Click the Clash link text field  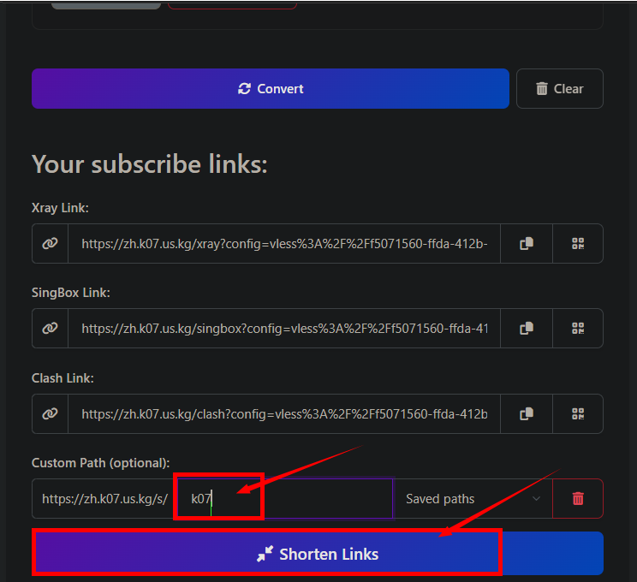[284, 414]
